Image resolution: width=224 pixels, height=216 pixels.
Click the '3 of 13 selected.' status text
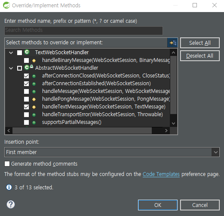(34, 187)
